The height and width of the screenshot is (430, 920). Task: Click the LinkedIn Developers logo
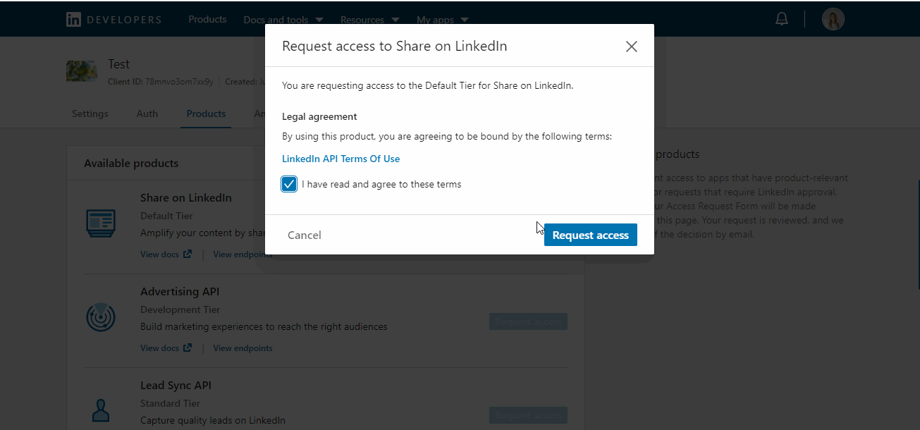pyautogui.click(x=114, y=20)
